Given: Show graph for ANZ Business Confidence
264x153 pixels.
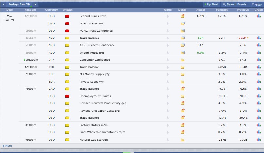Looking at the screenshot, I should pos(258,45).
